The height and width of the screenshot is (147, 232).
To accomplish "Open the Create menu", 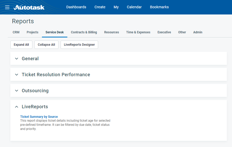I will 100,7.
